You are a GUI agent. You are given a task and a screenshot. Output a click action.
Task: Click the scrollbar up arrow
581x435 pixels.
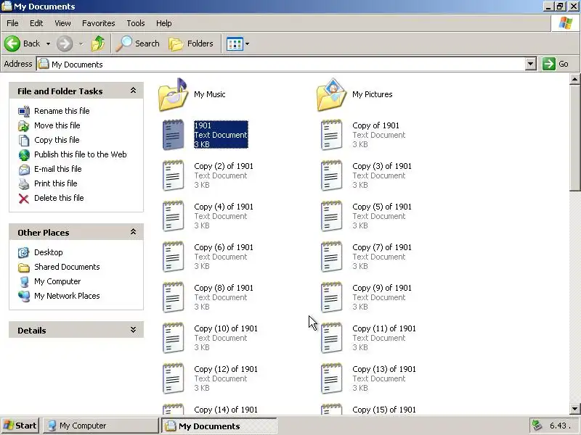(574, 79)
